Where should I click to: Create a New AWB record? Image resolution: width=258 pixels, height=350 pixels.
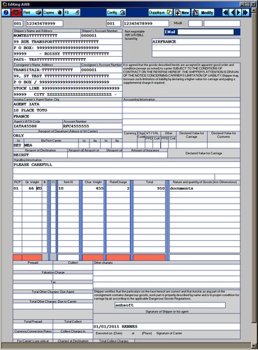(x=182, y=13)
